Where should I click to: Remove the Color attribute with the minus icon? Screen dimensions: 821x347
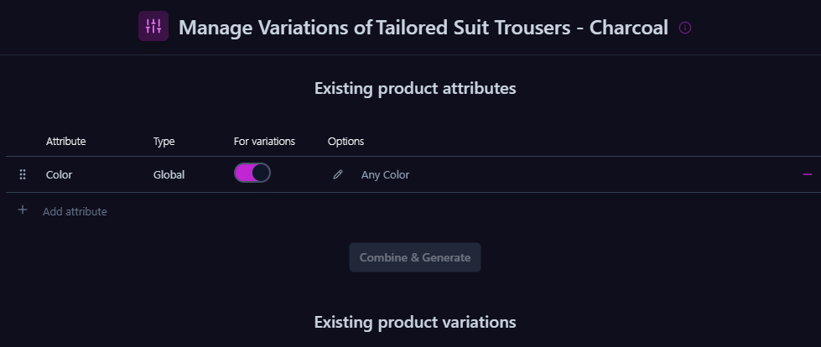[808, 174]
